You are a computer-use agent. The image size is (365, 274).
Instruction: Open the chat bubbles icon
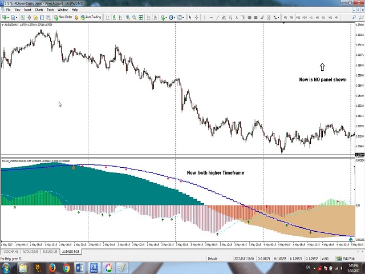361,18
